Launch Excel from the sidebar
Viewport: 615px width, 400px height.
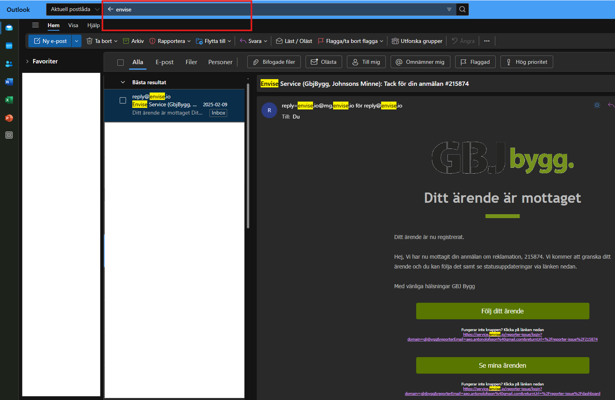[x=9, y=100]
